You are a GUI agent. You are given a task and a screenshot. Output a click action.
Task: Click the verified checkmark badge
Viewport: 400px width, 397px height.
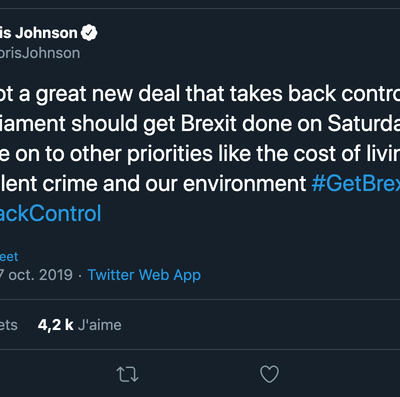coord(89,33)
